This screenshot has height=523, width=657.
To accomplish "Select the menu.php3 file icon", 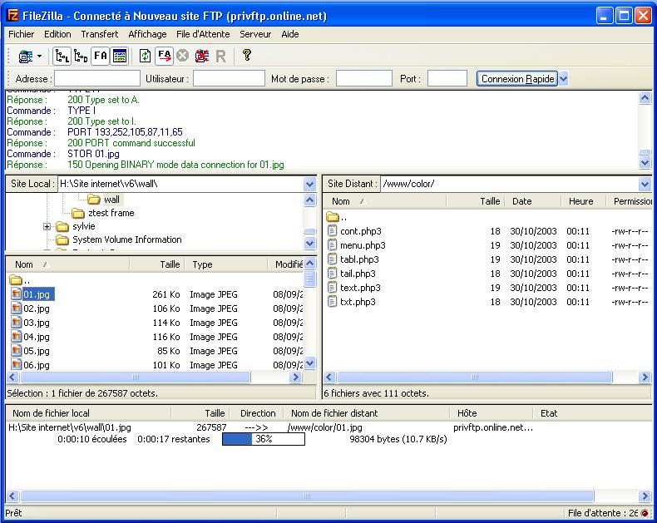I will click(333, 245).
